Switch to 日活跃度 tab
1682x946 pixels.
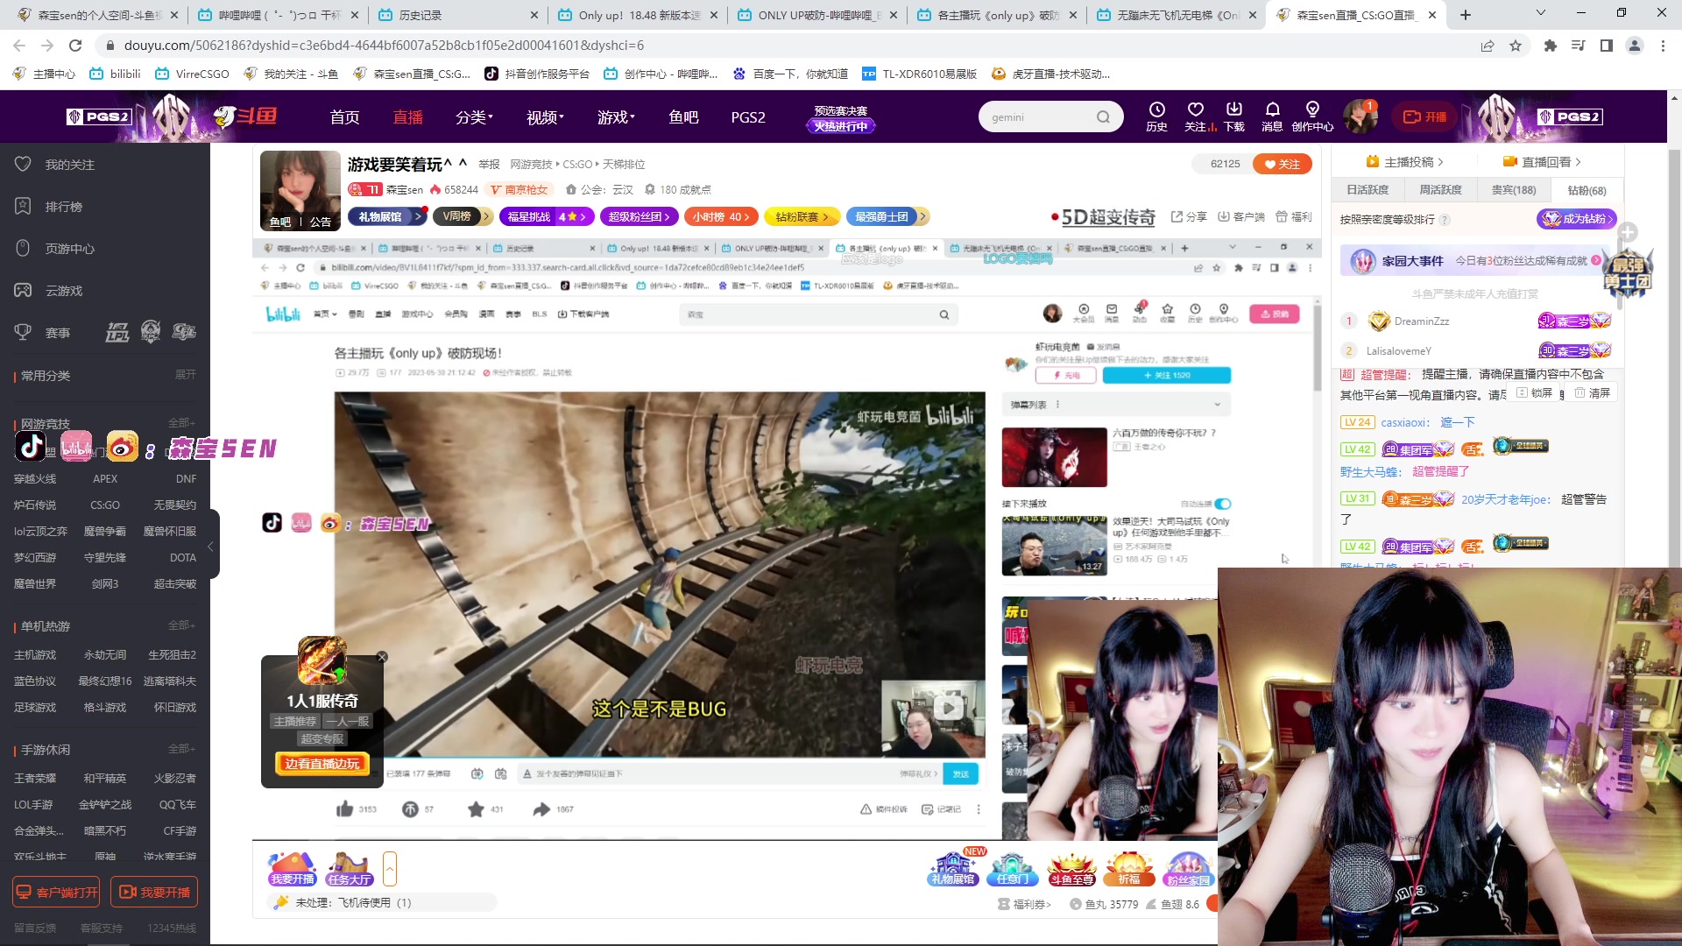click(1368, 190)
